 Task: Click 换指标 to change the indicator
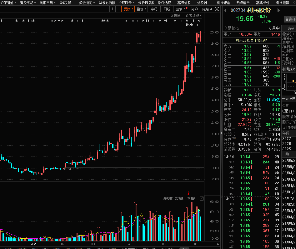pyautogui.click(x=192, y=199)
